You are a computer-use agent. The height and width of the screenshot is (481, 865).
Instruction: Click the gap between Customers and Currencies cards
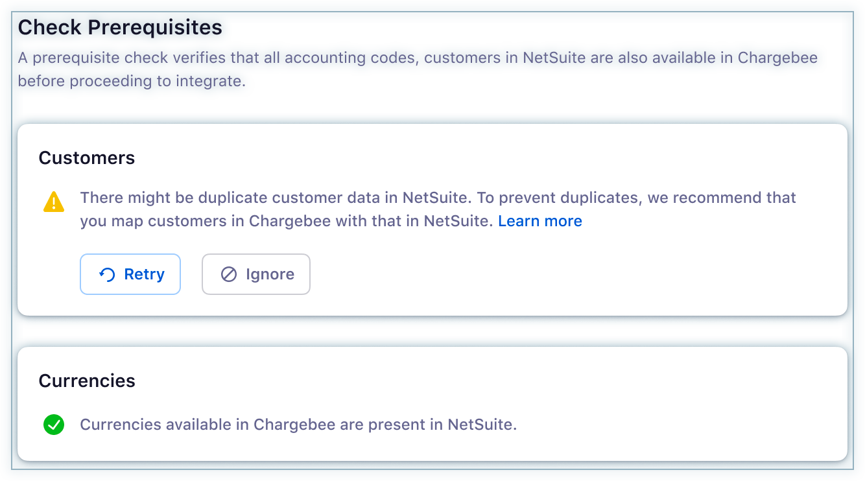(432, 331)
